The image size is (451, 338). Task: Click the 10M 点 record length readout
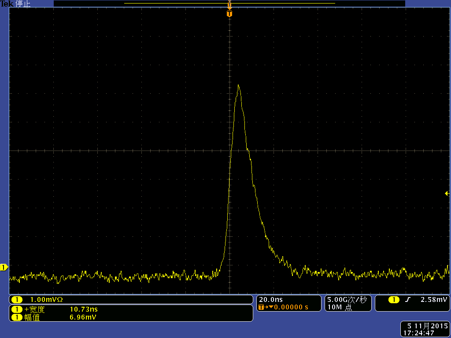340,307
